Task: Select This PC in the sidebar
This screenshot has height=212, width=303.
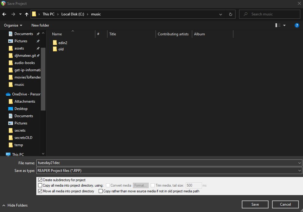Action: 18,154
